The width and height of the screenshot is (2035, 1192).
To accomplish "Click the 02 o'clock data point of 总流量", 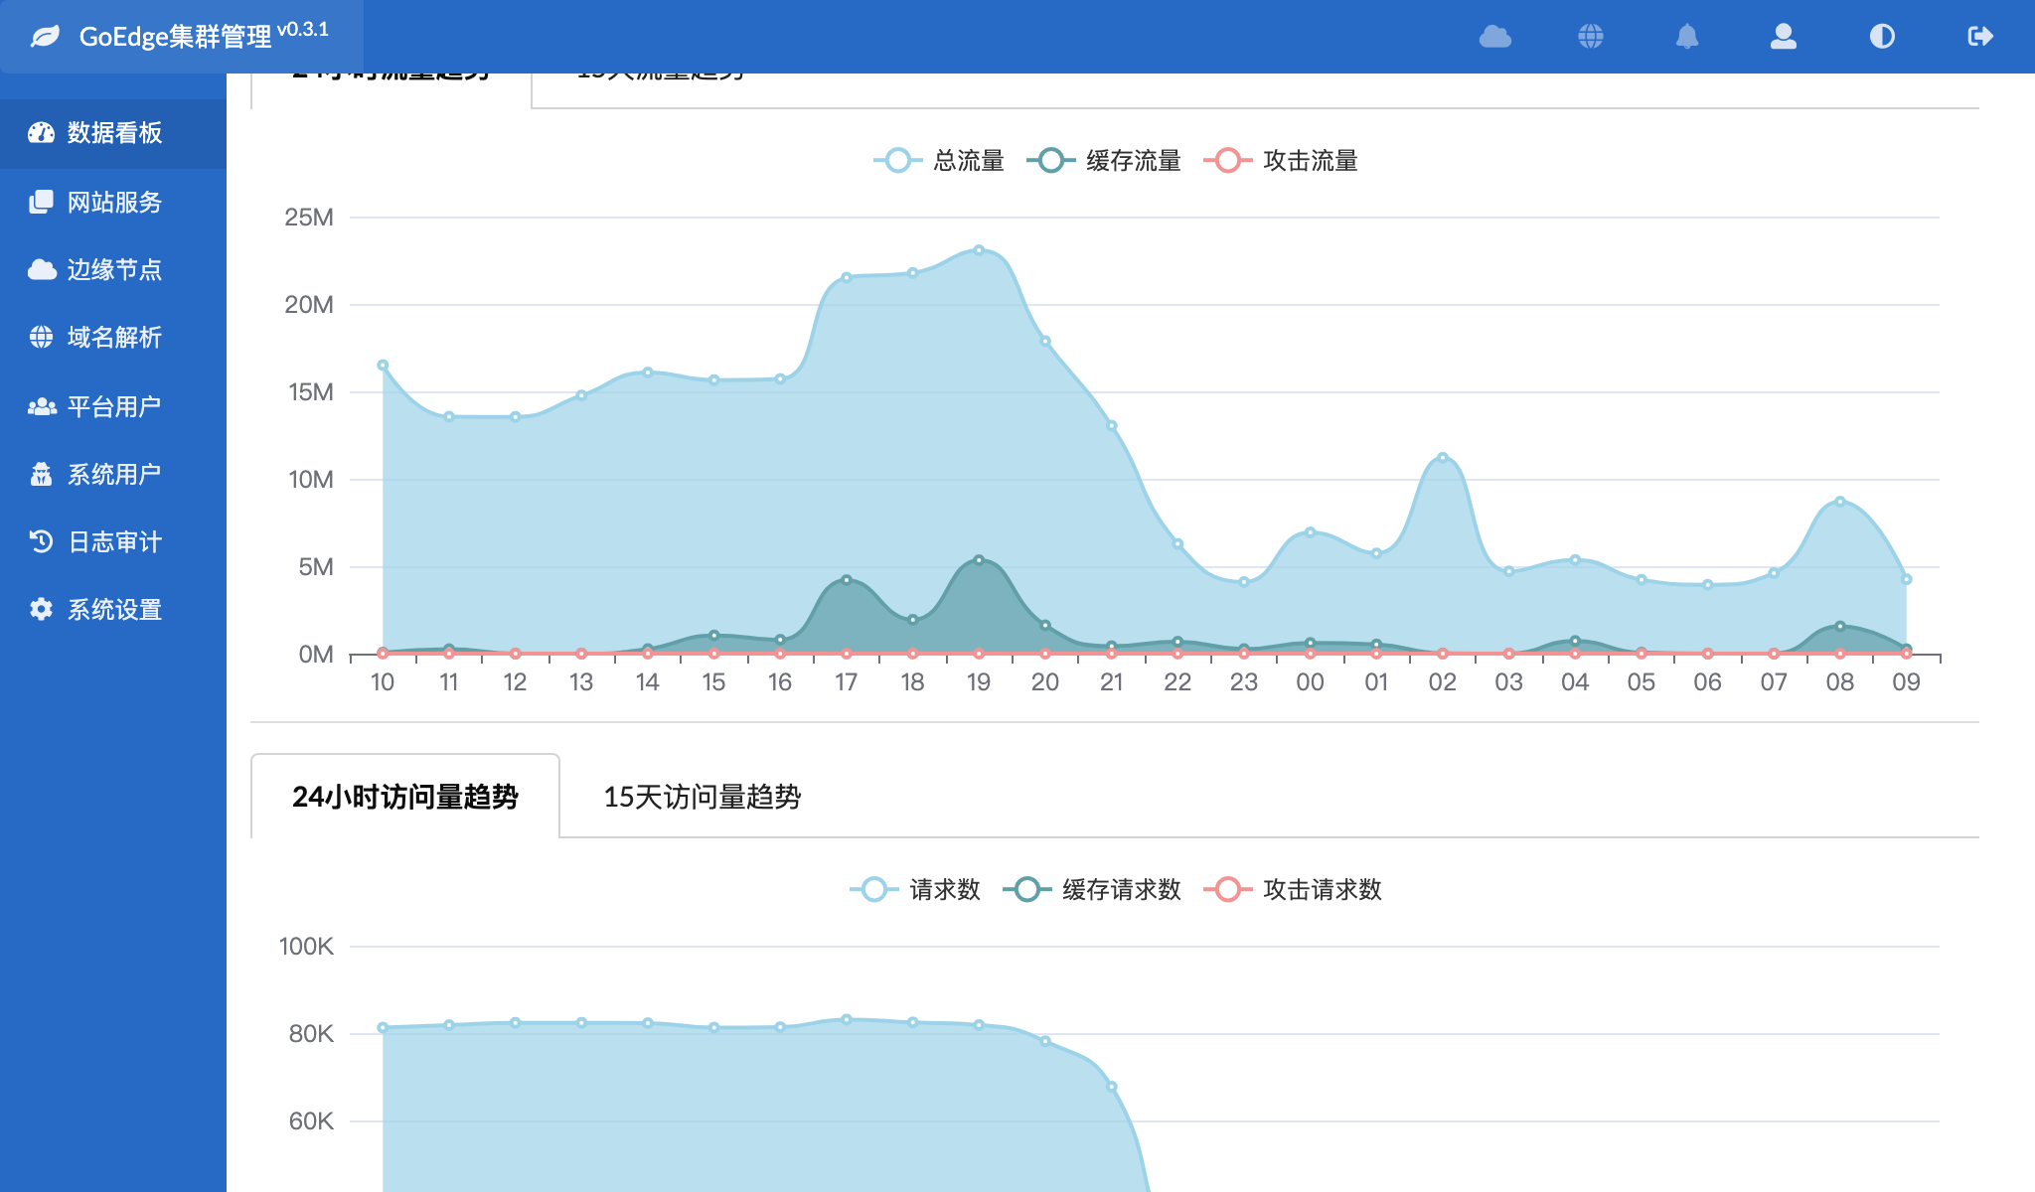I will tap(1443, 457).
